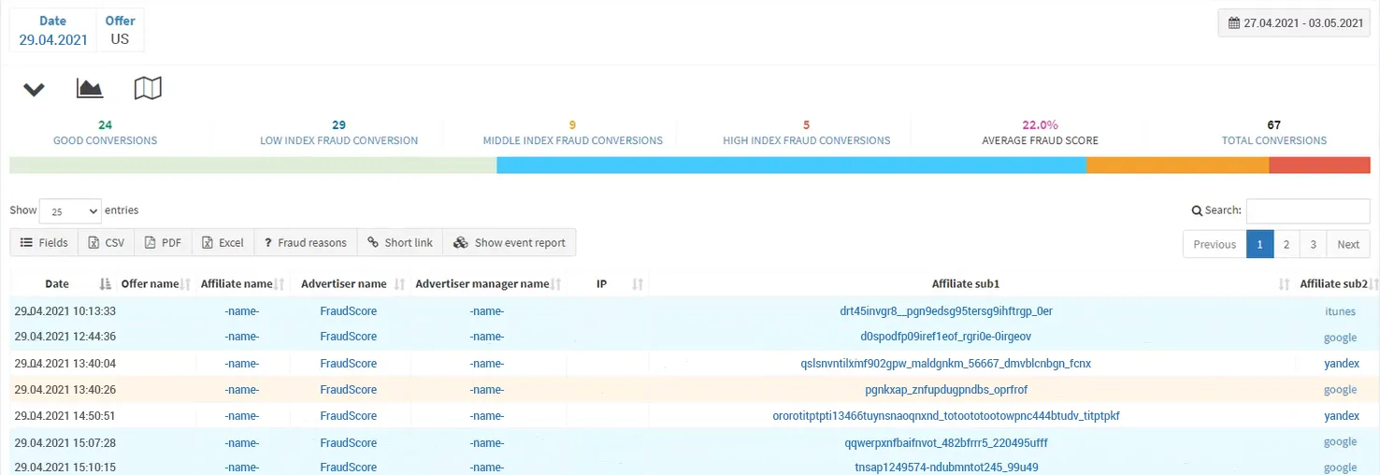Open the date range picker 27.04.2021 - 03.05.2021
Screen dimensions: 1380x475
[1294, 23]
